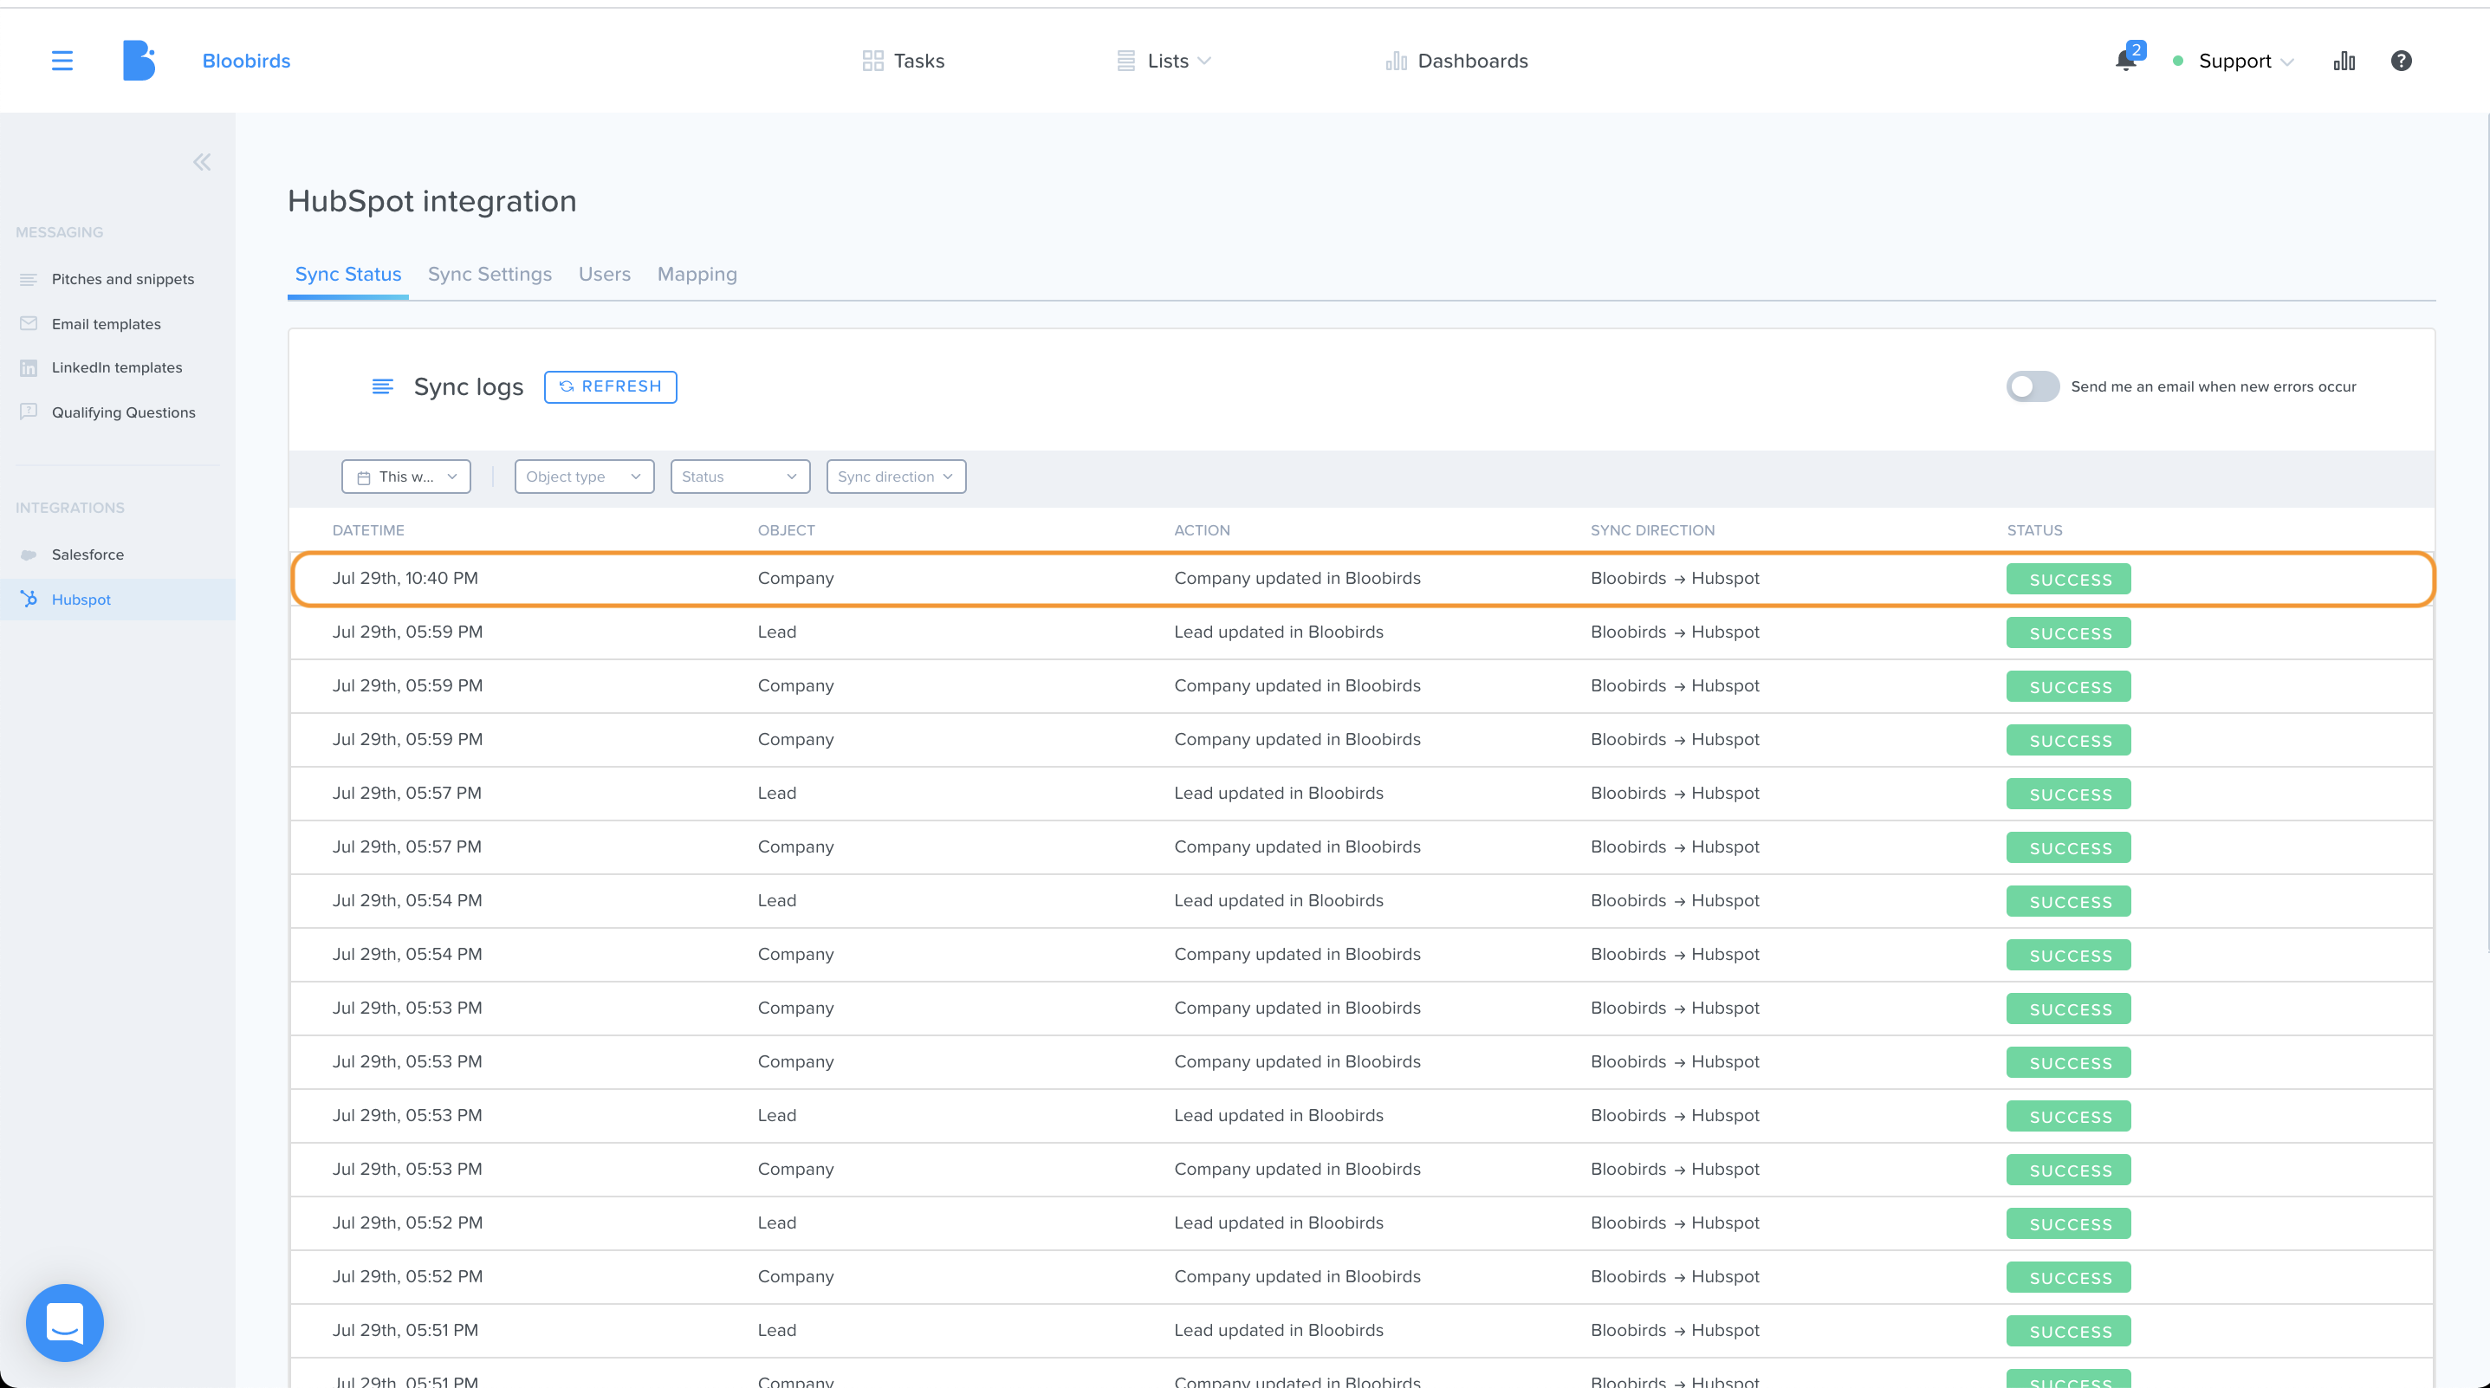Open Qualifying Questions

click(124, 412)
